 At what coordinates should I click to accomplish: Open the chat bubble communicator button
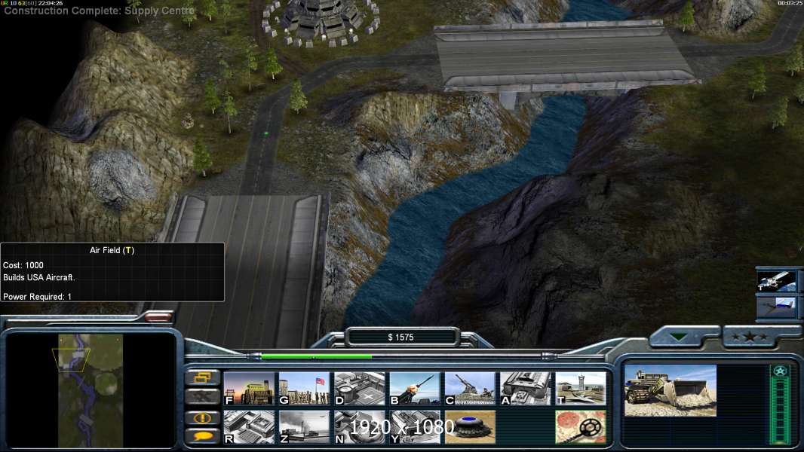(203, 436)
